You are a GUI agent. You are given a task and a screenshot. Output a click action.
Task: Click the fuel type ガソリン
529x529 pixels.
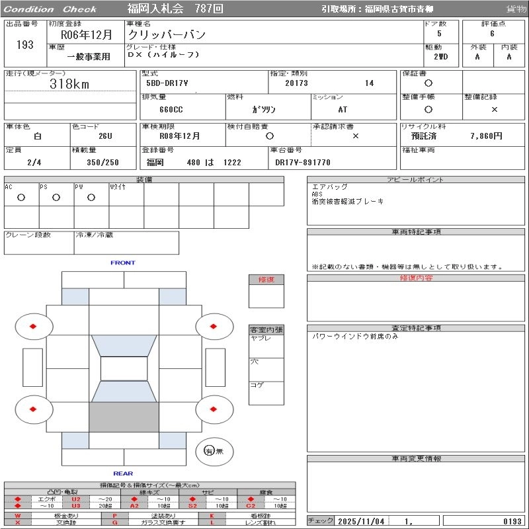[x=264, y=109]
